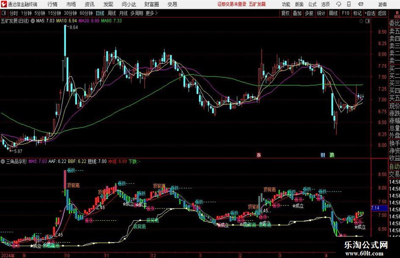Screen dimensions: 400x258
Task: Click the 统计 statistics button
Action: [x=321, y=13]
